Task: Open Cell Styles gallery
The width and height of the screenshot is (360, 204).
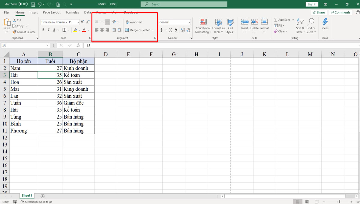Action: 230,26
